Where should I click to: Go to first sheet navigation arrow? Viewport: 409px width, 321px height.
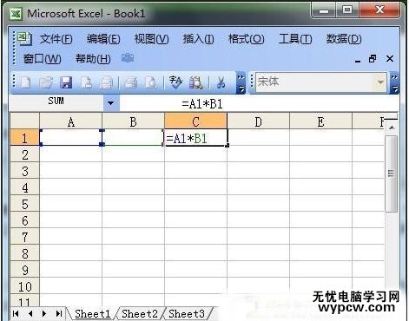coord(16,313)
